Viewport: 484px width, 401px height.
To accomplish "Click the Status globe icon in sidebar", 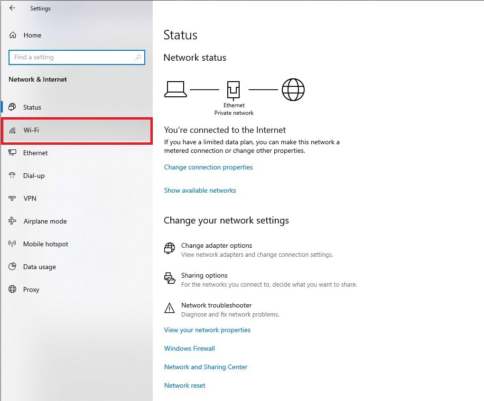I will point(12,107).
